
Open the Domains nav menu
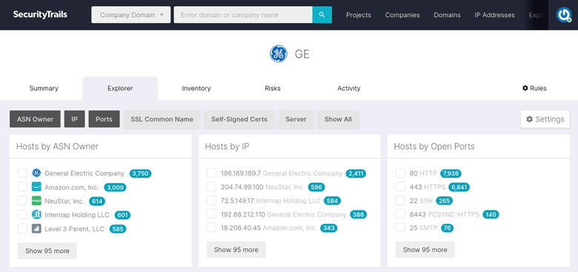tap(447, 15)
